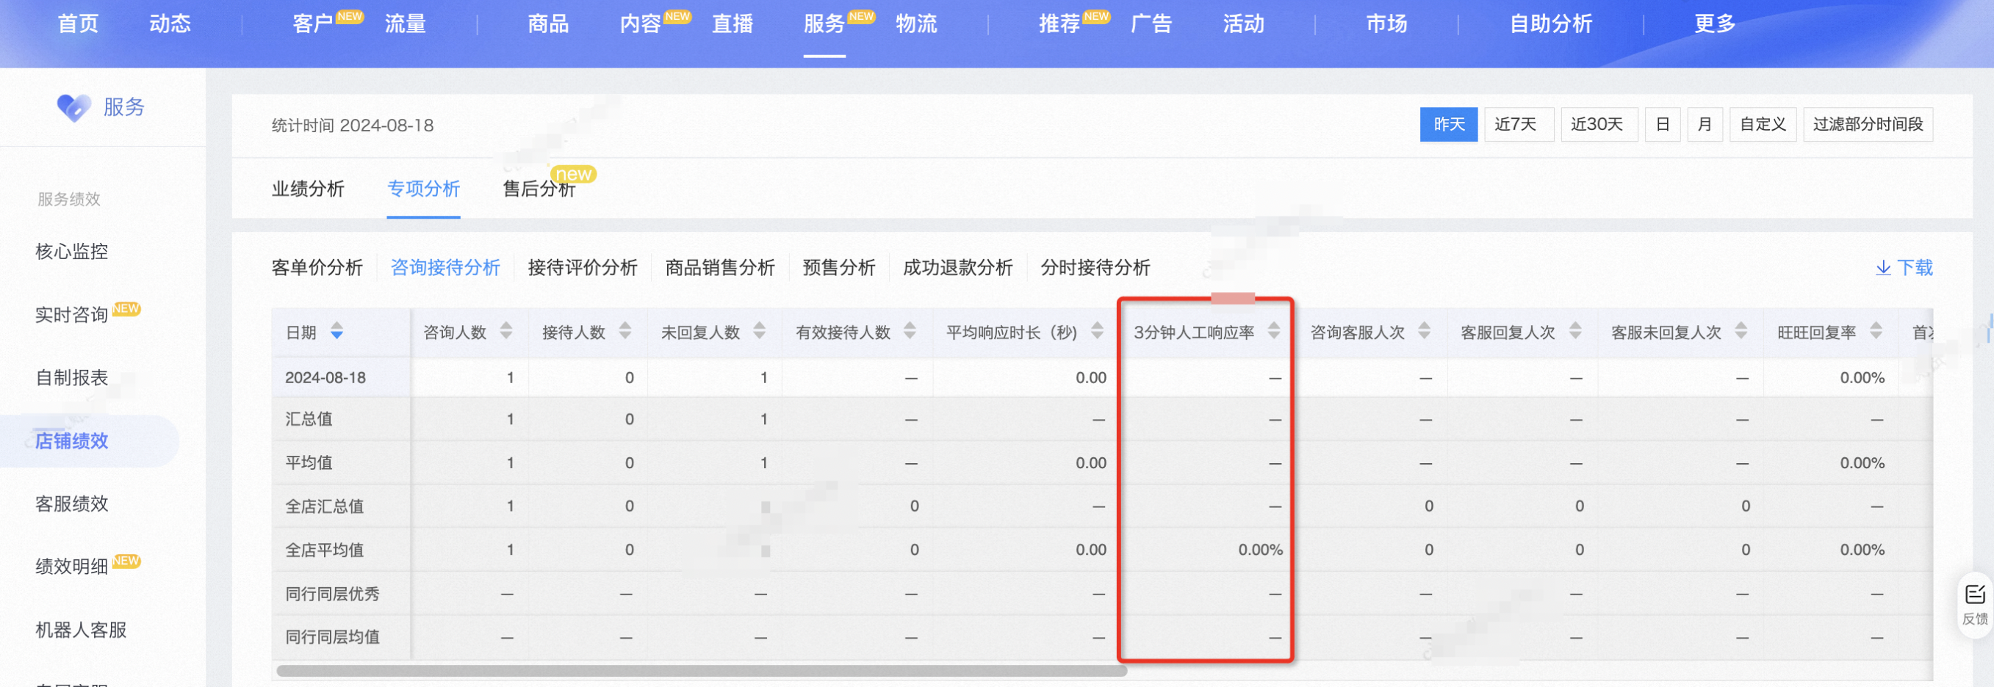The height and width of the screenshot is (687, 1994).
Task: Open 活动 in top navigation
Action: click(1244, 24)
